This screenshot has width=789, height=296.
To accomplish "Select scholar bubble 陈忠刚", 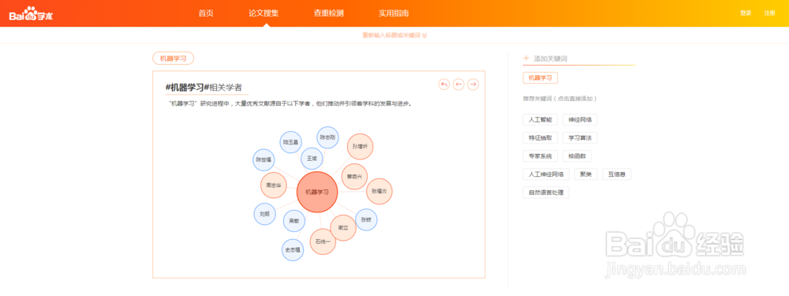I will click(327, 137).
